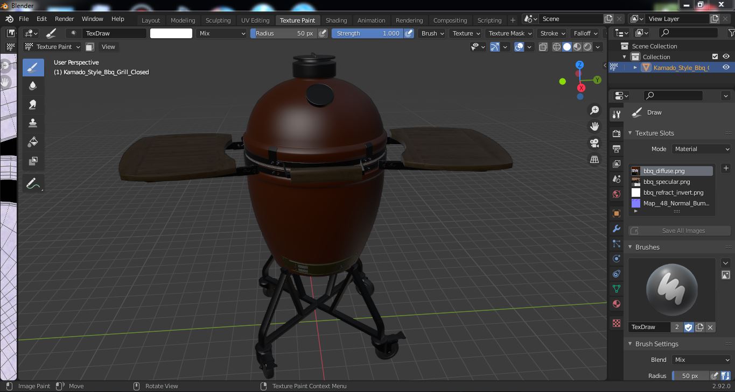Screen dimensions: 735x392
Task: Select the Annotate tool
Action: (x=33, y=184)
